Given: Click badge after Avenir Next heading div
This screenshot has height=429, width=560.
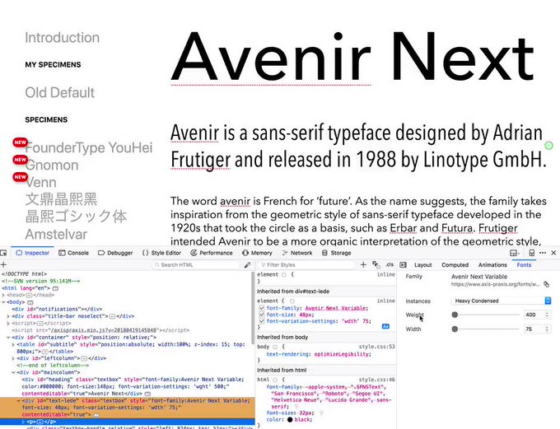Looking at the screenshot, I should (x=147, y=394).
